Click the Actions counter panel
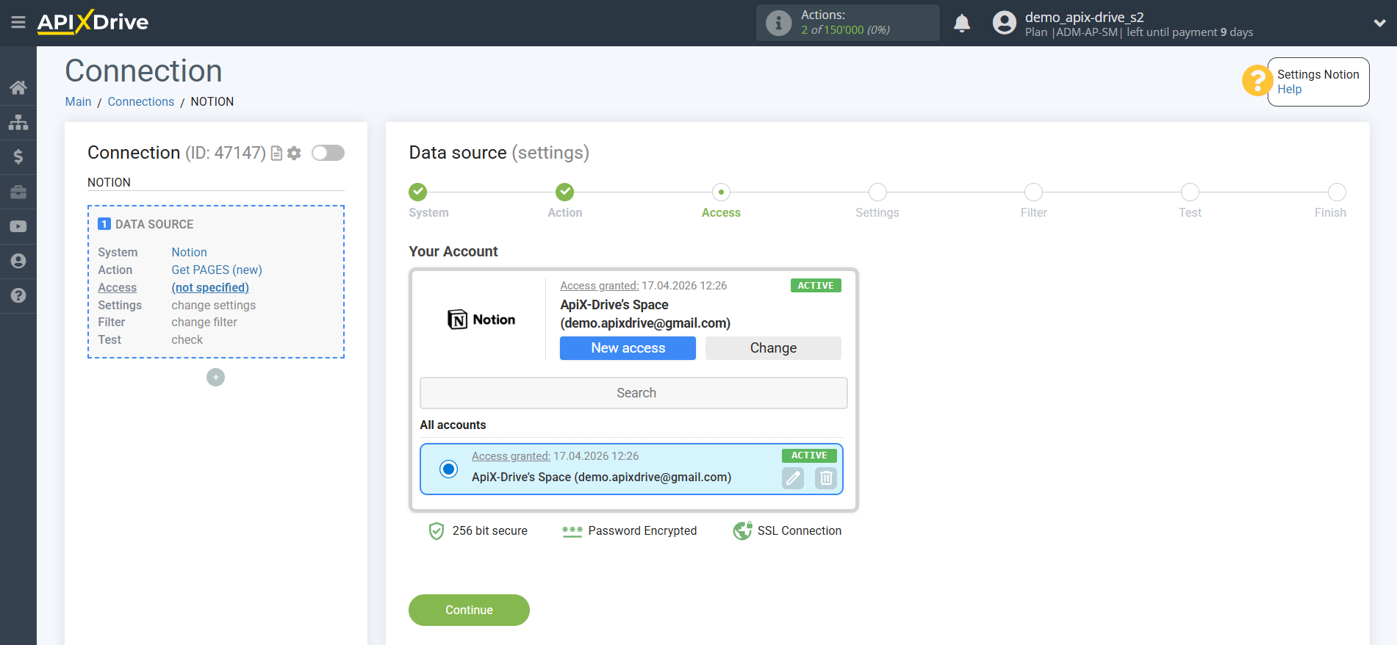The height and width of the screenshot is (645, 1397). pyautogui.click(x=847, y=23)
